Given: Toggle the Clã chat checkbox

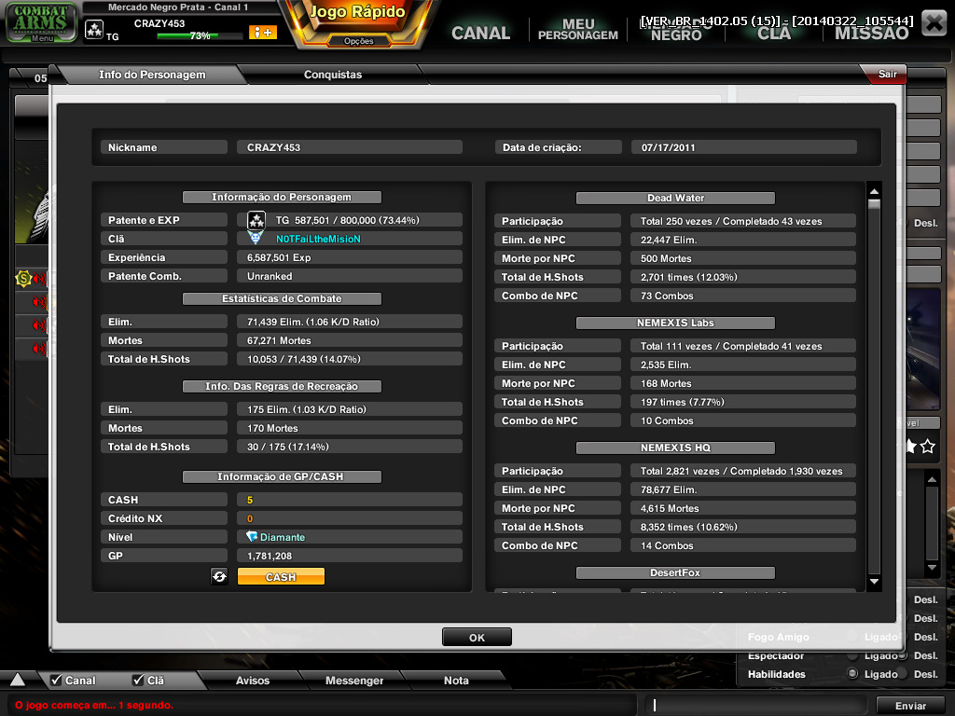Looking at the screenshot, I should [x=138, y=680].
